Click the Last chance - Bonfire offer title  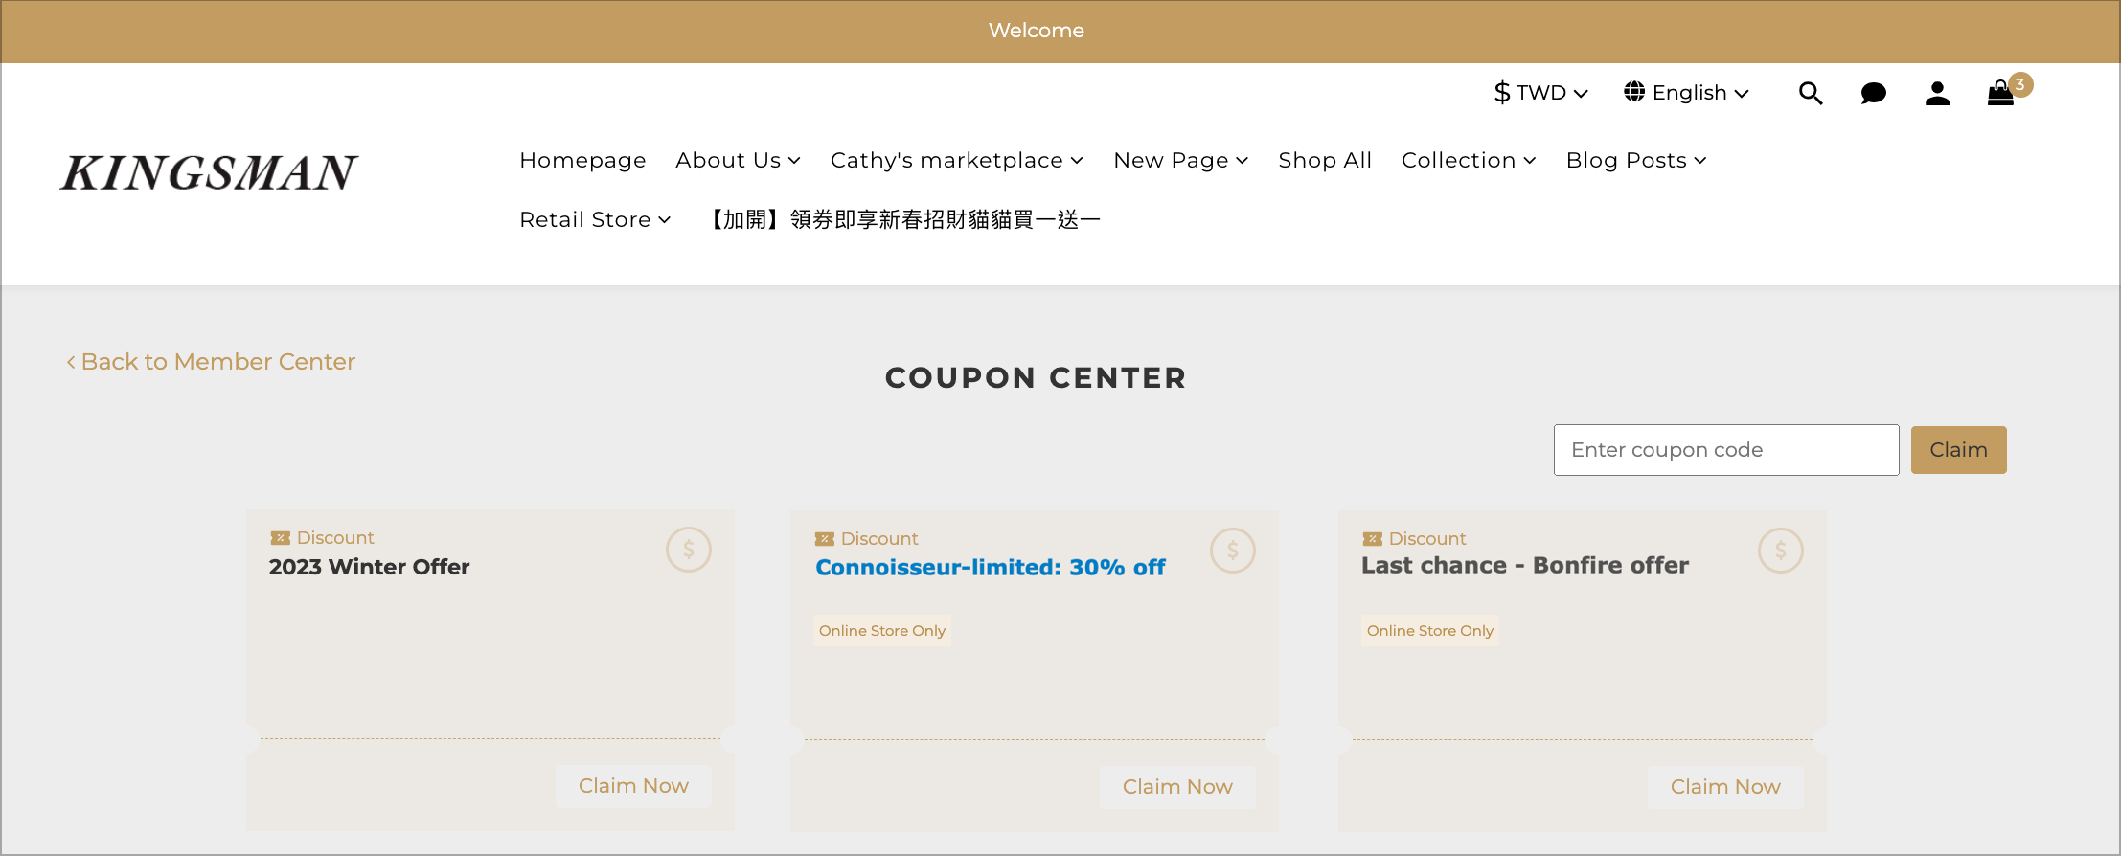click(x=1525, y=566)
